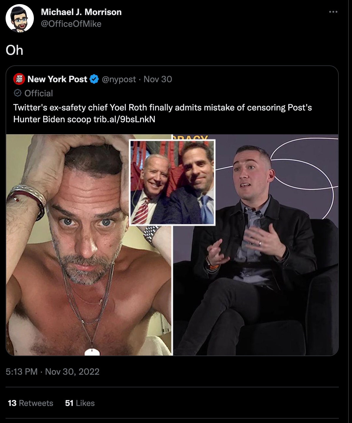352x423 pixels.
Task: Click the blue verified checkmark beside New York Post
Action: click(x=94, y=79)
